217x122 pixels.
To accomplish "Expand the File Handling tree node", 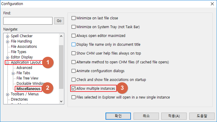I will pyautogui.click(x=7, y=42).
